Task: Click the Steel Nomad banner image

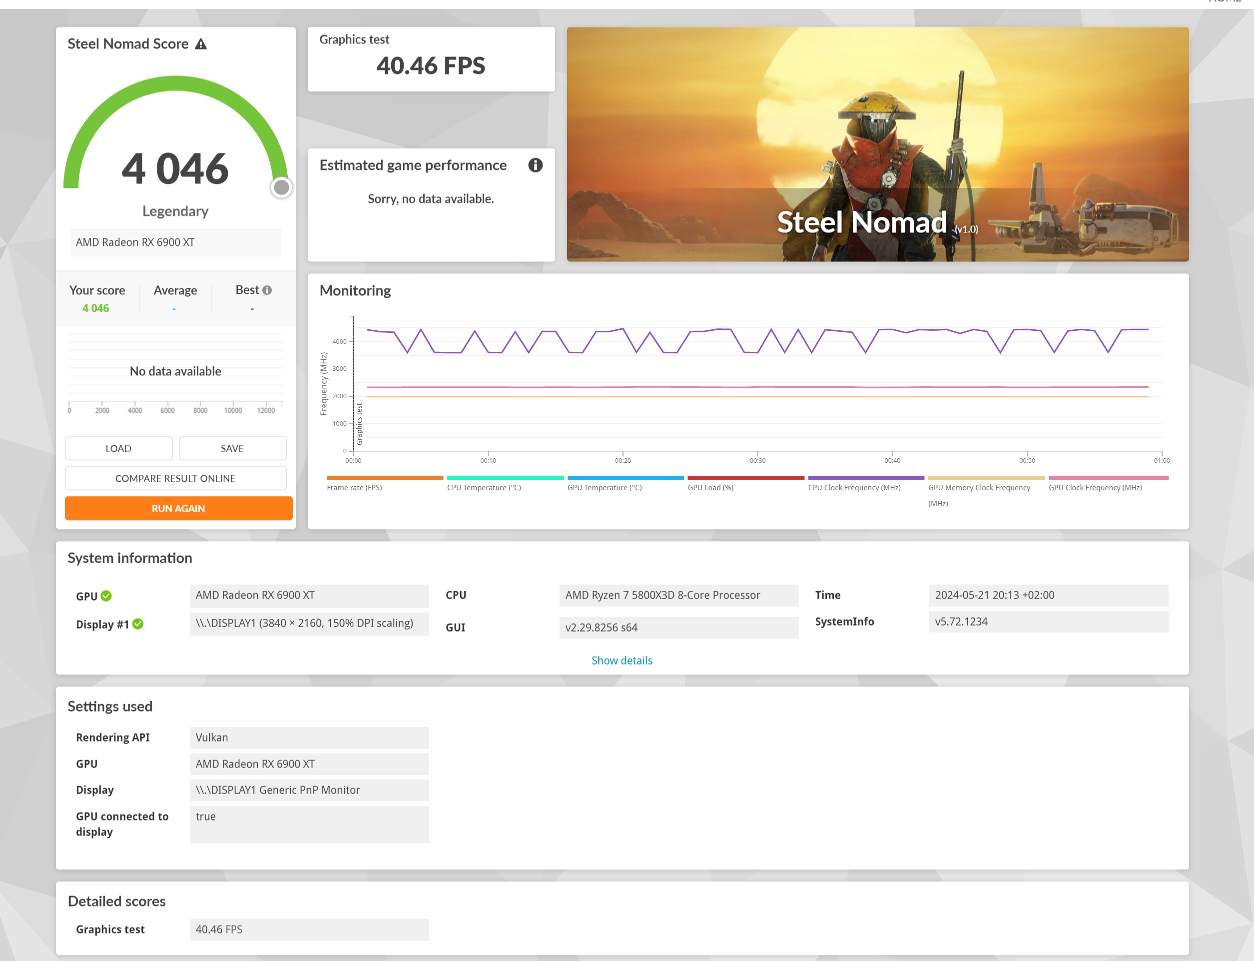Action: [x=877, y=144]
